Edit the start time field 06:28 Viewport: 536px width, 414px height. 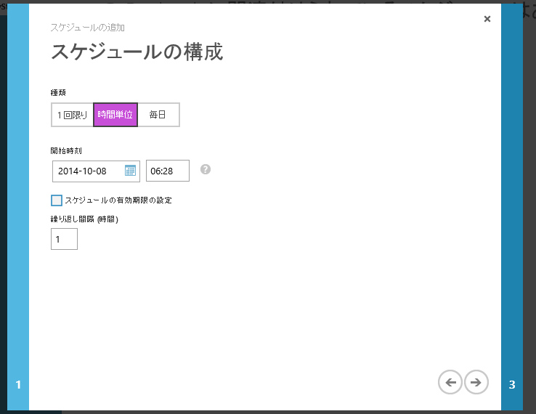click(x=168, y=171)
